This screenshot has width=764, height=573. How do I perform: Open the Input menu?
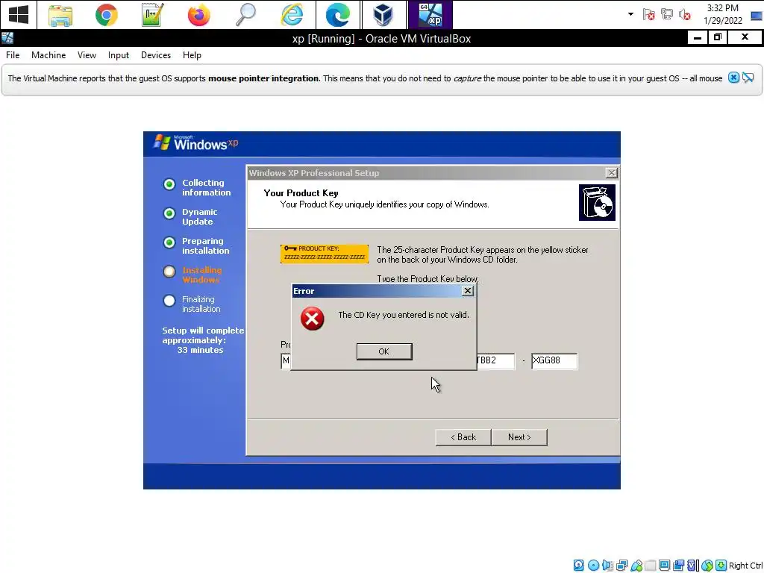point(119,55)
